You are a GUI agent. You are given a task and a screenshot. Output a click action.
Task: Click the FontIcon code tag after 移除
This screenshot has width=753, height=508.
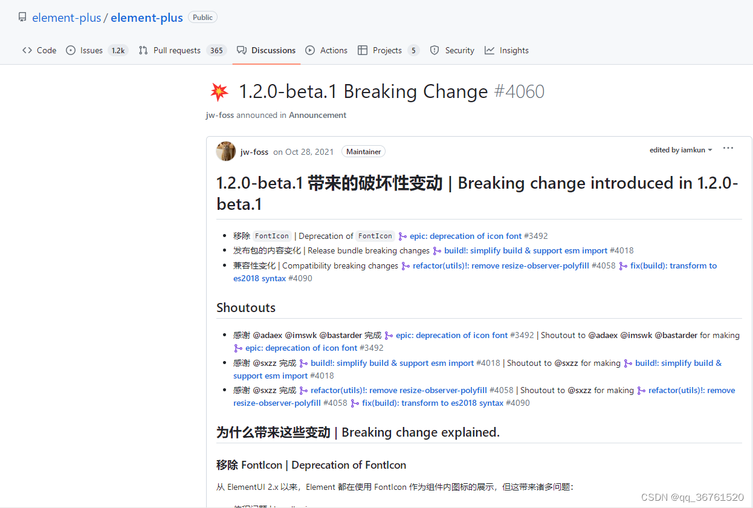(271, 236)
